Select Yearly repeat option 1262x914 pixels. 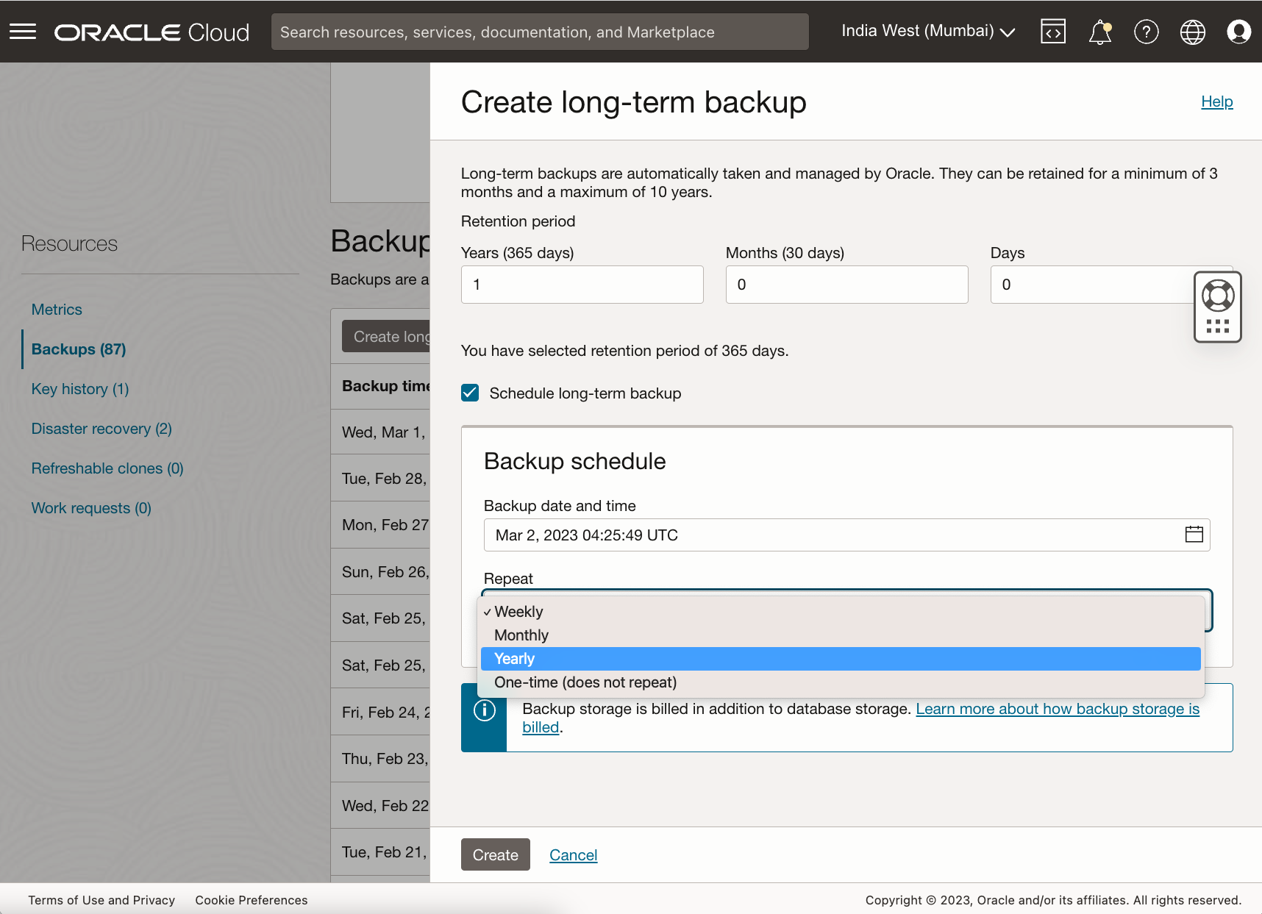(513, 659)
